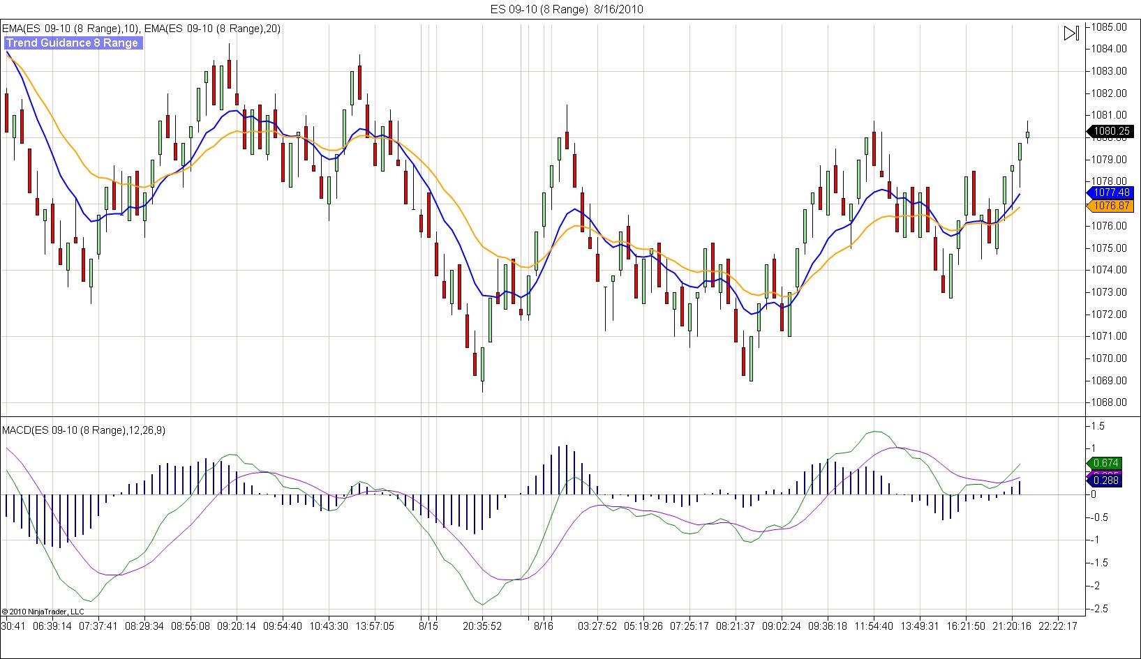This screenshot has width=1141, height=659.
Task: Click the 1075.00 price axis label
Action: tap(1110, 248)
